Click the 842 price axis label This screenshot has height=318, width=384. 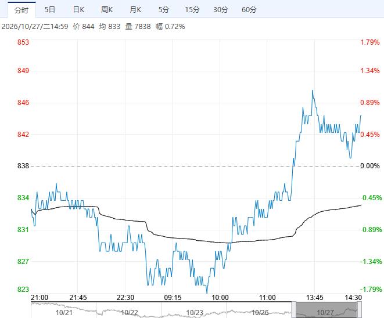[23, 134]
